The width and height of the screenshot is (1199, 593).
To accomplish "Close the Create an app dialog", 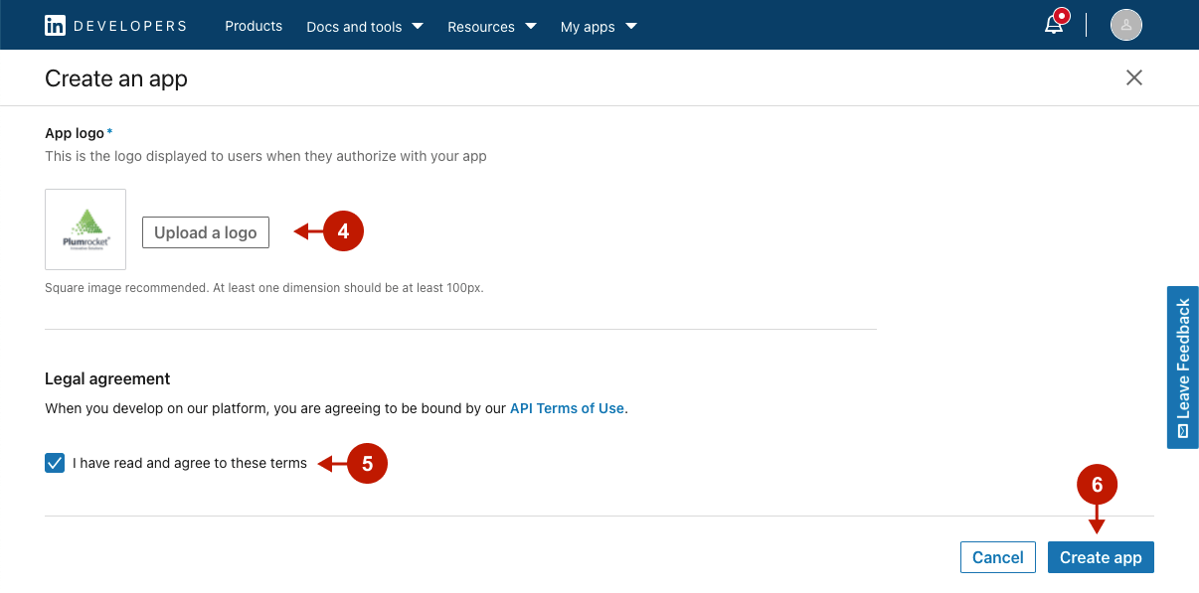I will pos(1133,77).
